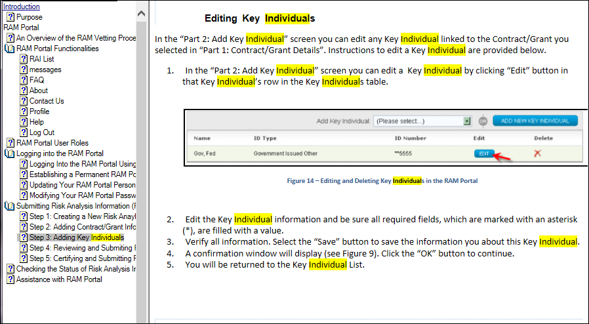
Task: Open RAM Portal User Roles topic
Action: point(52,143)
